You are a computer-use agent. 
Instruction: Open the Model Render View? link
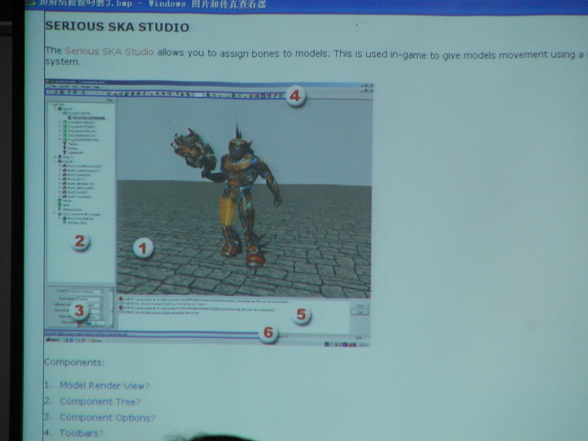coord(104,386)
